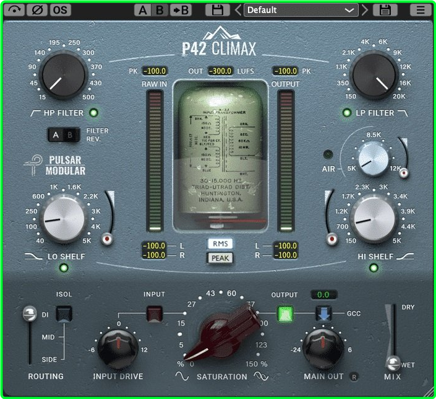Click the transformer image in the center display
The height and width of the screenshot is (399, 436).
point(220,156)
